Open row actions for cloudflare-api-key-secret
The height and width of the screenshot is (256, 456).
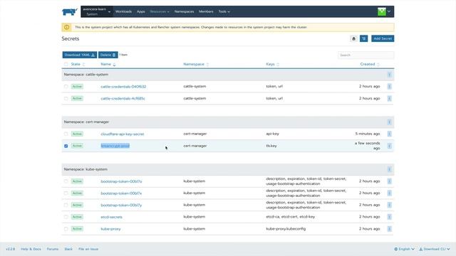(389, 134)
